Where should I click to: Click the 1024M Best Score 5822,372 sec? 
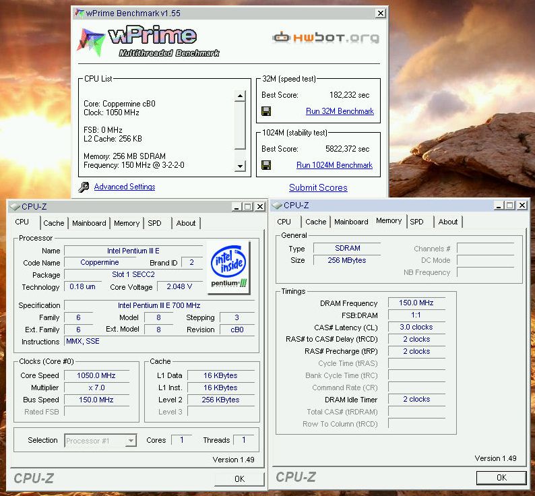click(x=347, y=149)
